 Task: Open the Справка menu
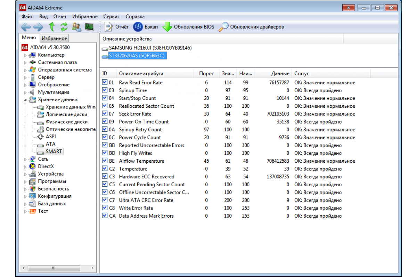[135, 16]
